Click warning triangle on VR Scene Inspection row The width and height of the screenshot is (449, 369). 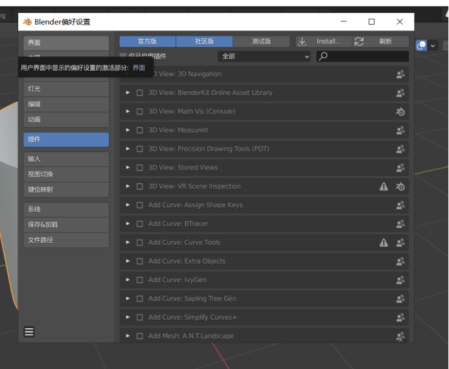(x=384, y=186)
